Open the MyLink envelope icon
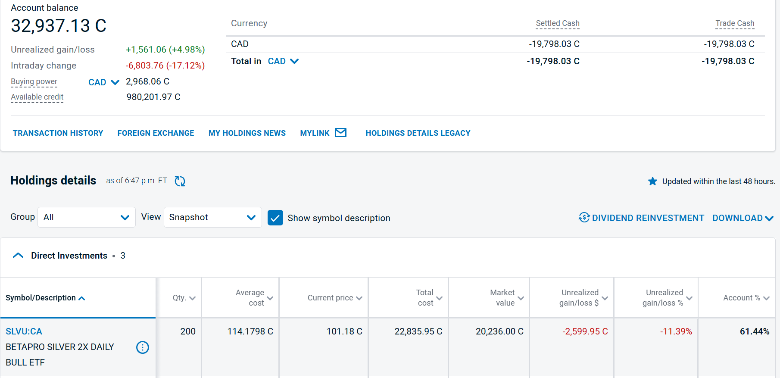The image size is (780, 378). [x=340, y=133]
